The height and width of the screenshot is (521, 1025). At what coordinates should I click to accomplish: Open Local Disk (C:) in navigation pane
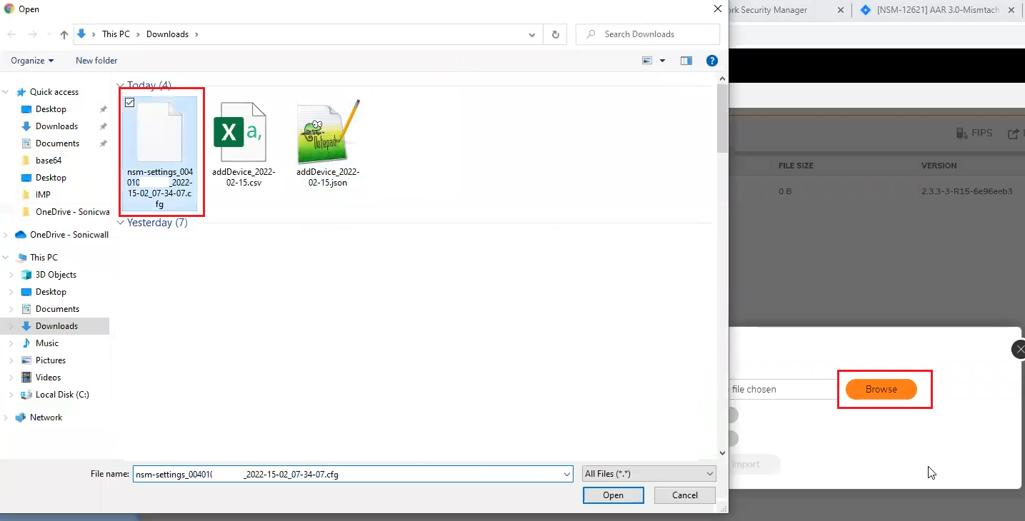61,395
